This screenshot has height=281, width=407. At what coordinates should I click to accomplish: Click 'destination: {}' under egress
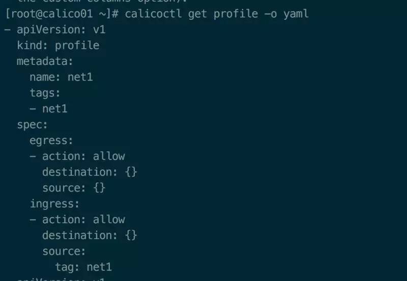tap(90, 172)
